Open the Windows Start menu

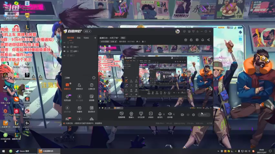coord(3,151)
